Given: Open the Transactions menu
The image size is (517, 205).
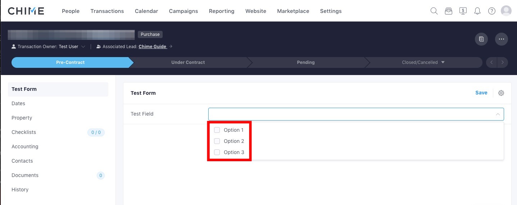Looking at the screenshot, I should click(x=107, y=11).
